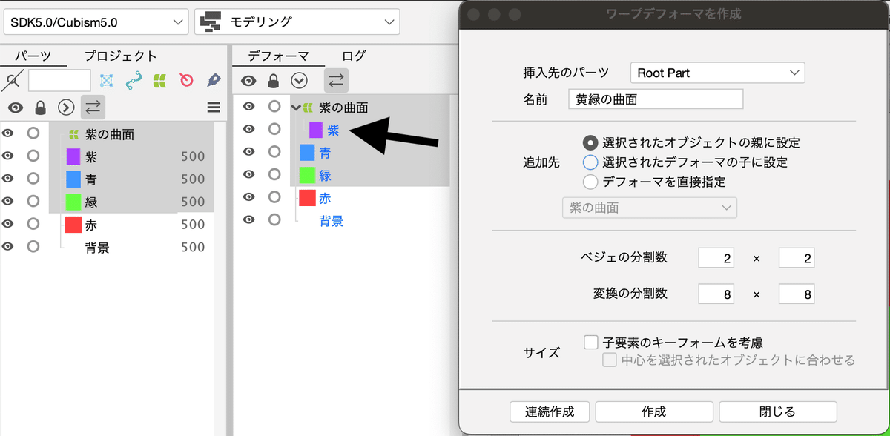Click the search text box in the Parts panel
The image size is (890, 436).
pos(59,80)
